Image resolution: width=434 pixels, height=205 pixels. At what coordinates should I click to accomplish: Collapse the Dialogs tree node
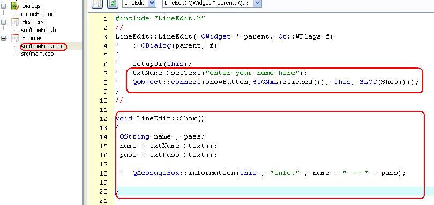click(3, 6)
